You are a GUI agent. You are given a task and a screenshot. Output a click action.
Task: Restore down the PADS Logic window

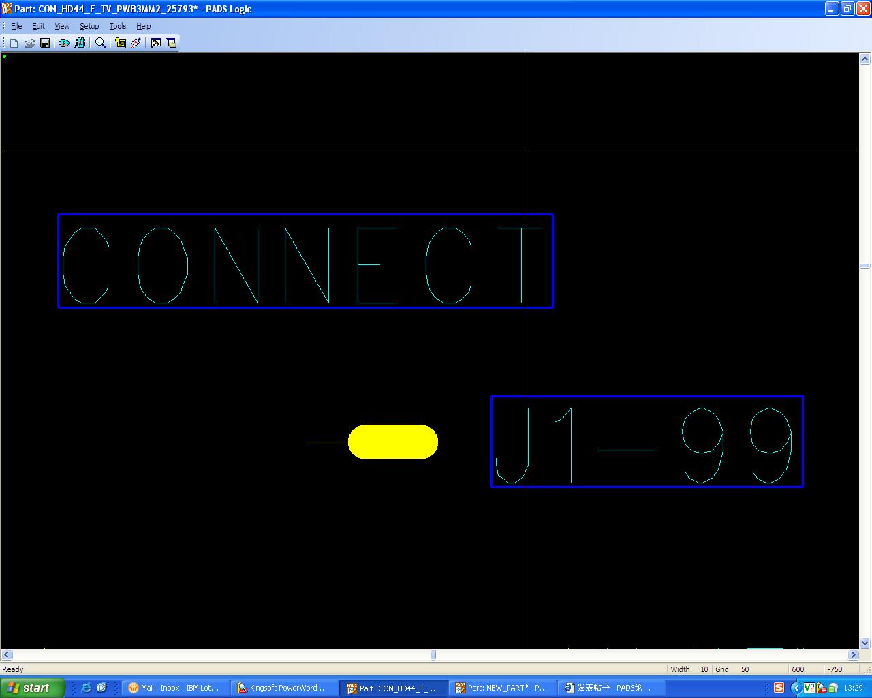[847, 9]
